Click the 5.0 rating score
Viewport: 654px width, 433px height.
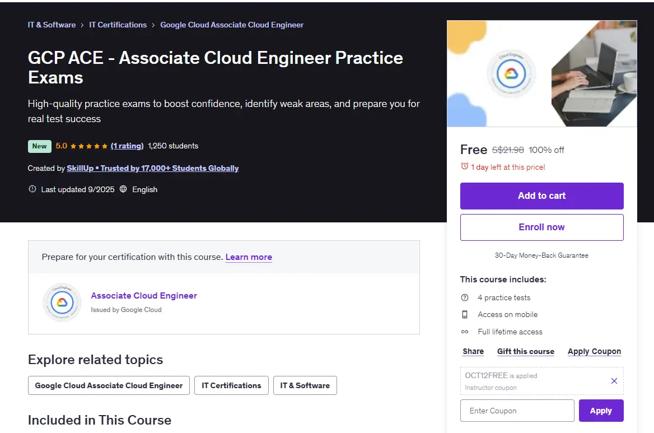62,146
